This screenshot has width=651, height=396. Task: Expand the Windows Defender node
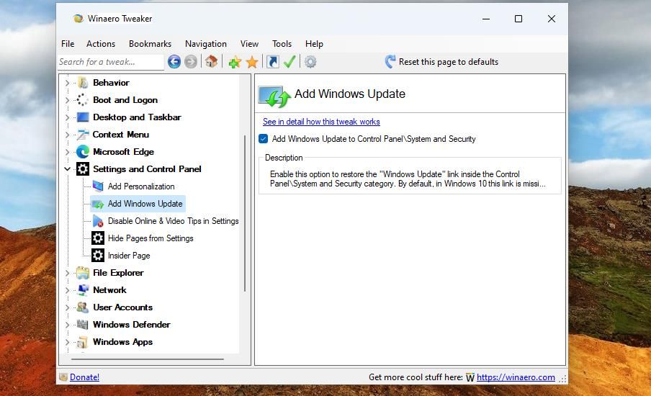[67, 325]
